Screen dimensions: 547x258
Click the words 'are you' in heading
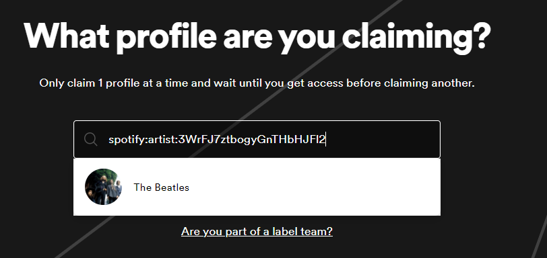(280, 38)
